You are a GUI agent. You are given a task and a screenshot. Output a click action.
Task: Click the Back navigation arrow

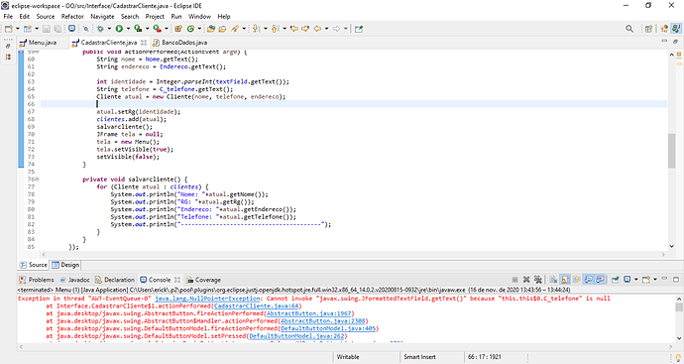pos(317,29)
